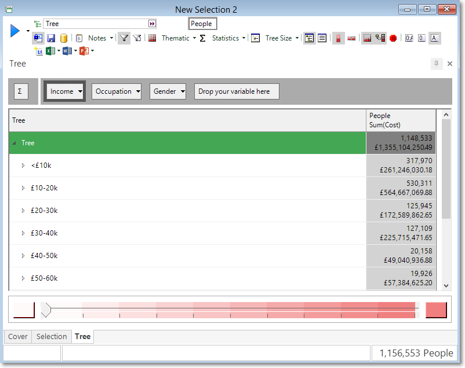Click the Tree Size window icon
Viewport: 465px width, 368px height.
point(255,38)
